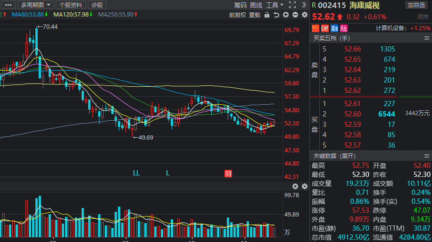The image size is (432, 242).
Task: Select the MA120:57.98 indicator label
Action: [73, 14]
